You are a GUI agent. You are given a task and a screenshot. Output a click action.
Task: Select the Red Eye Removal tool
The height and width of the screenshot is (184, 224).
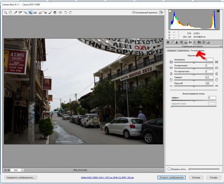point(45,13)
